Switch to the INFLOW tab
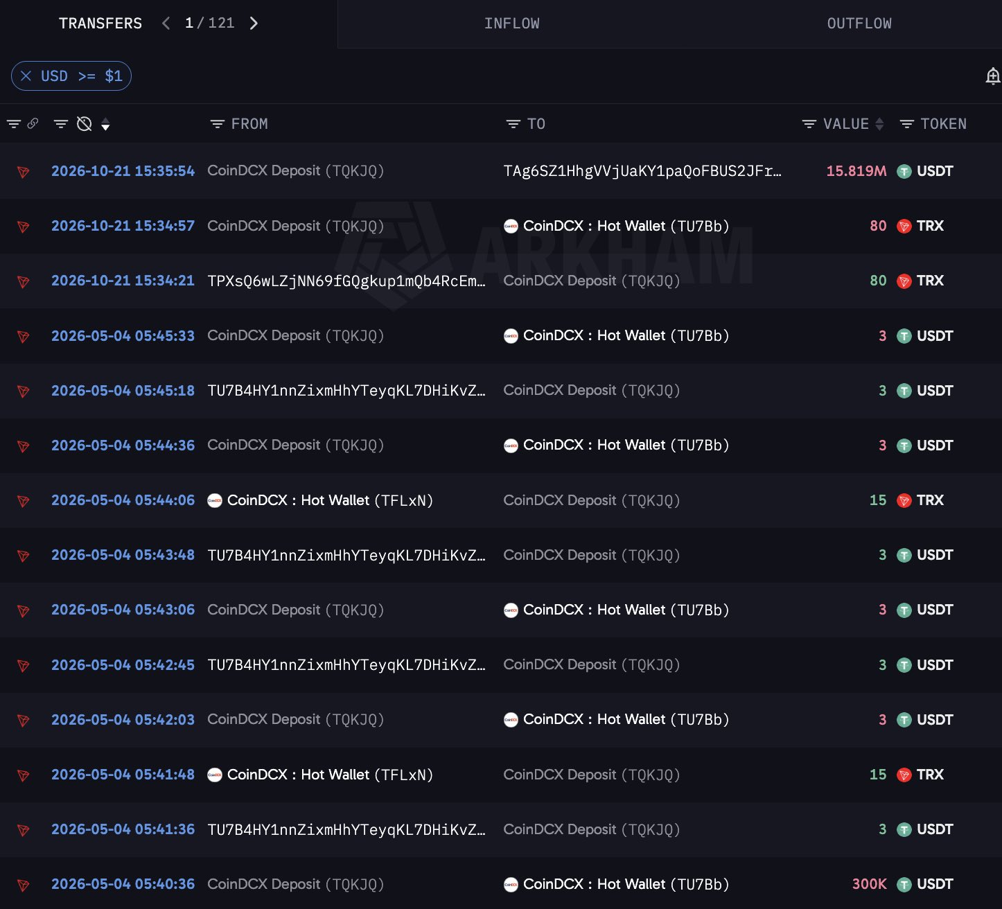 (x=512, y=24)
